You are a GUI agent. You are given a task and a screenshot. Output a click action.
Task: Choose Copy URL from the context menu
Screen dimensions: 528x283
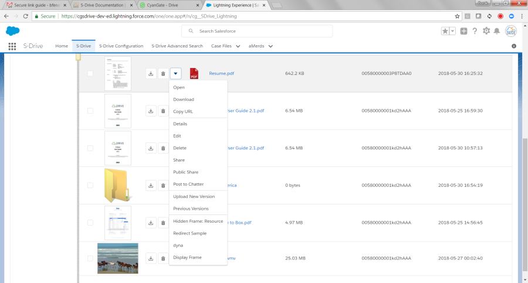tap(183, 111)
